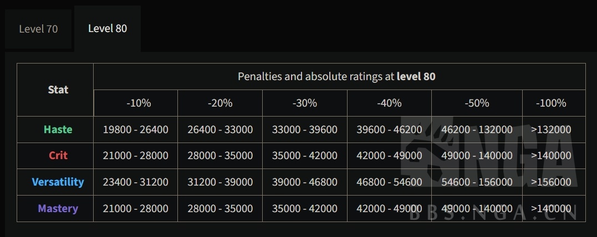Click Haste cell >132000
Viewport: 597px width, 237px height.
tap(551, 130)
